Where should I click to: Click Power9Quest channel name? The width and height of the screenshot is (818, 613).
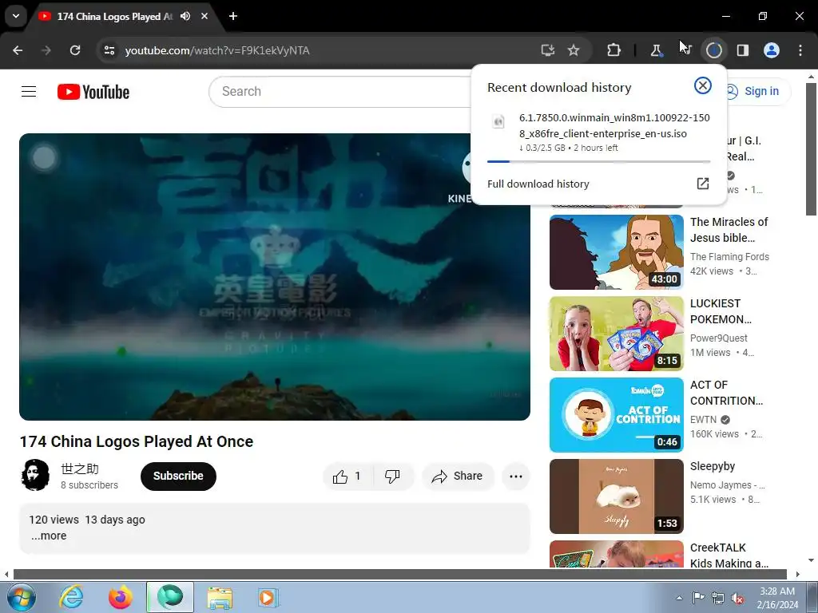pyautogui.click(x=718, y=338)
